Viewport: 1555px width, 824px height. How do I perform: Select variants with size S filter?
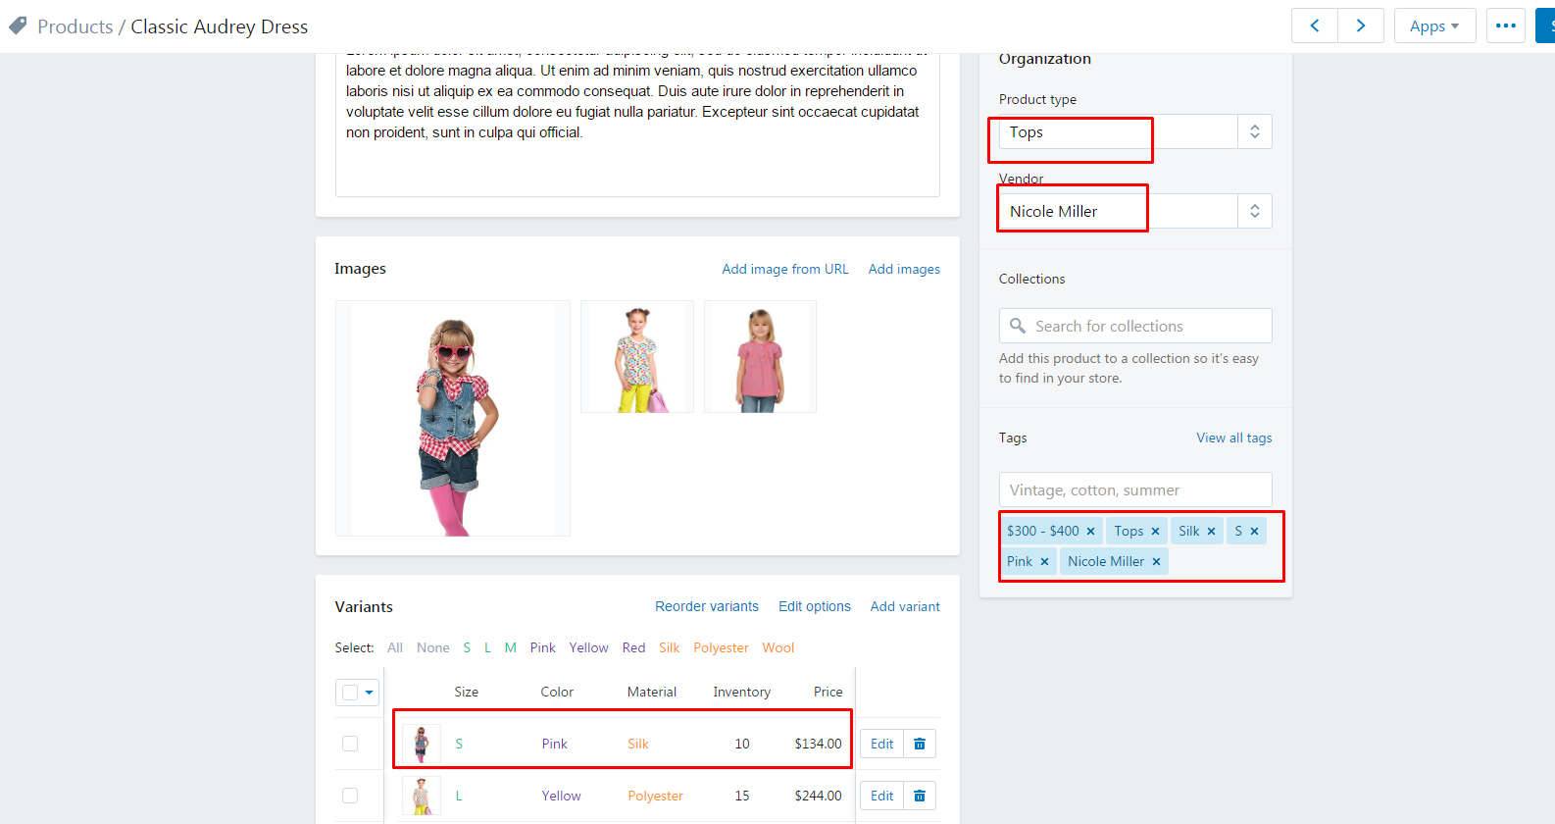(x=467, y=647)
